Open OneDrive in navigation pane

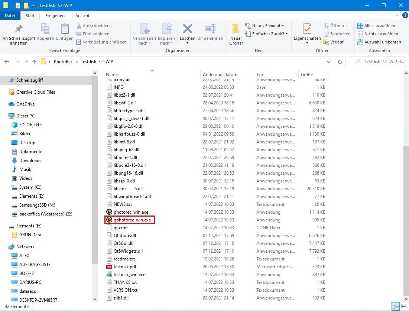[25, 104]
